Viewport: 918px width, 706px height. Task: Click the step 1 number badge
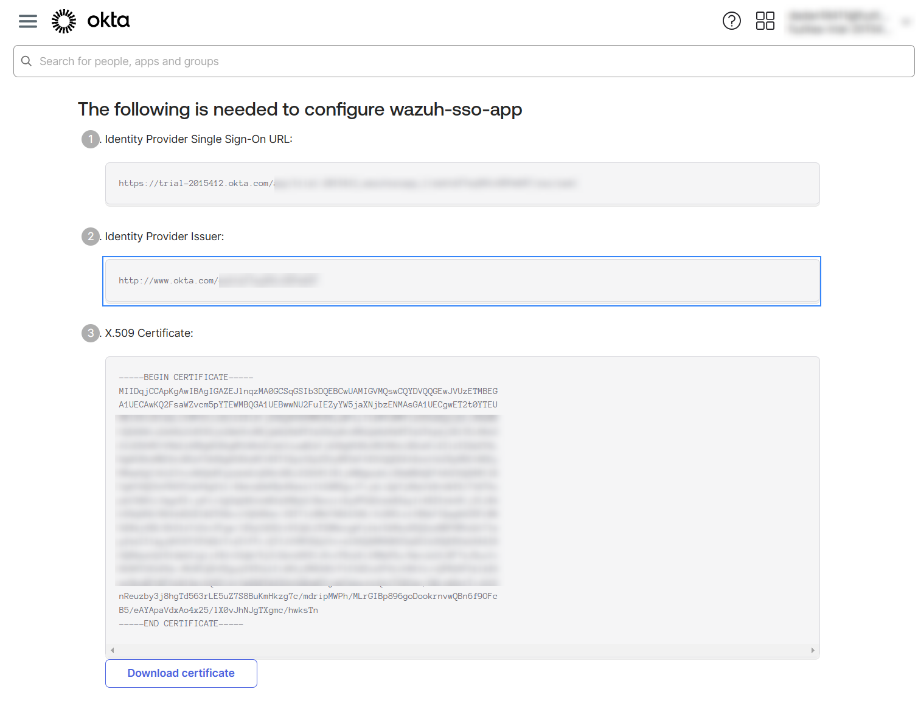tap(90, 139)
